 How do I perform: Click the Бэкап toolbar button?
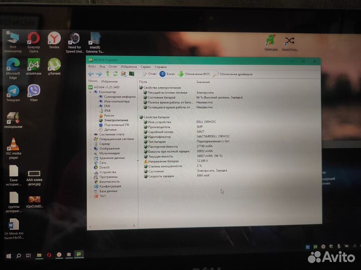(167, 74)
